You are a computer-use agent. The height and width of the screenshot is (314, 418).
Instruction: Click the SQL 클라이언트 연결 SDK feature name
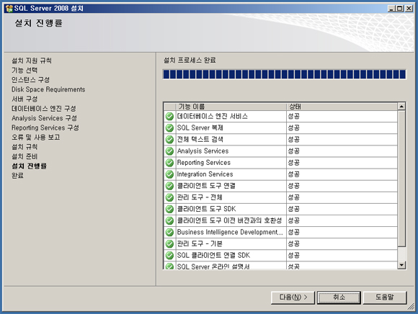click(213, 256)
